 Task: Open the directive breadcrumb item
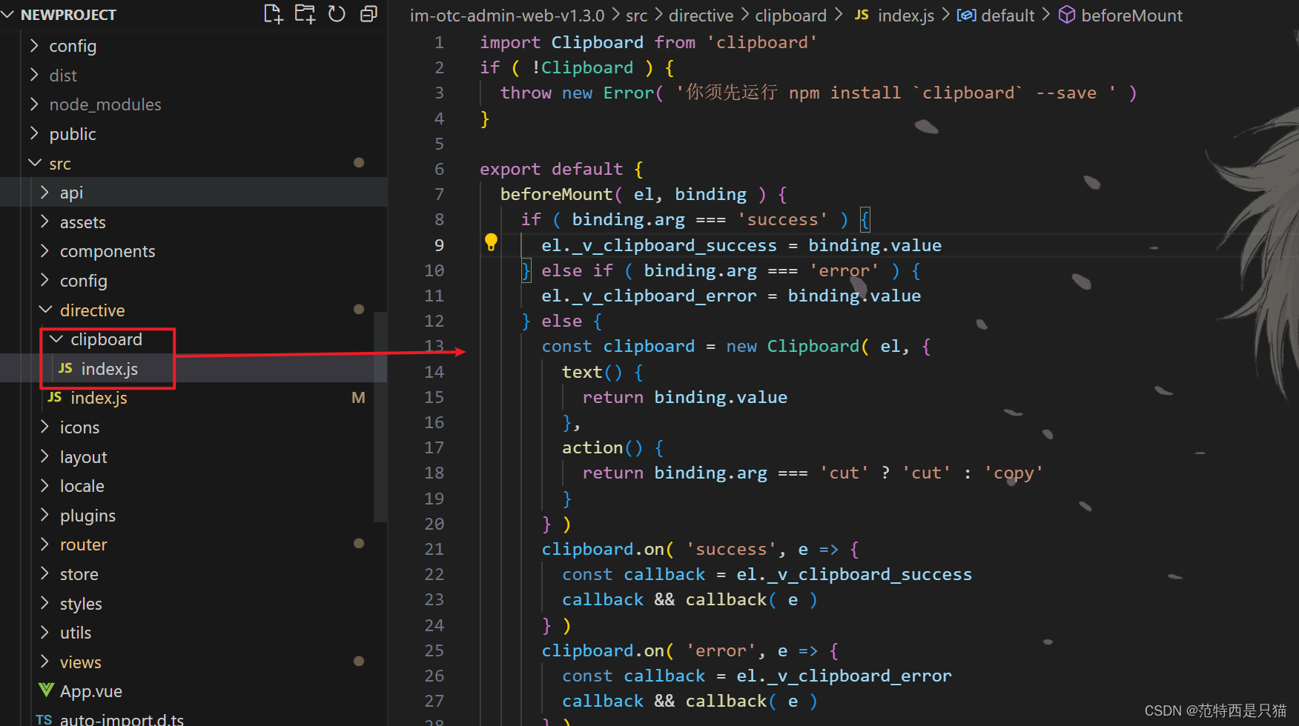[x=700, y=15]
